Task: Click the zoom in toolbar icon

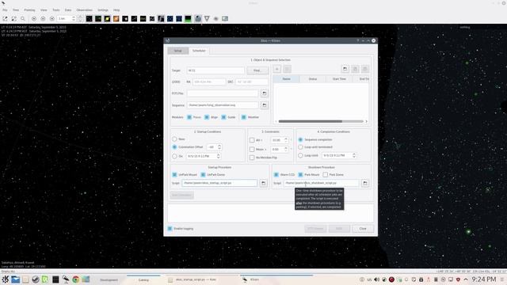Action: click(x=5, y=19)
